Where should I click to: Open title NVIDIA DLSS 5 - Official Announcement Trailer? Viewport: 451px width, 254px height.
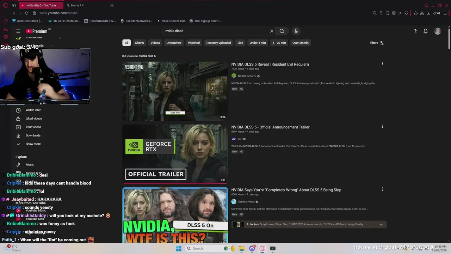270,127
